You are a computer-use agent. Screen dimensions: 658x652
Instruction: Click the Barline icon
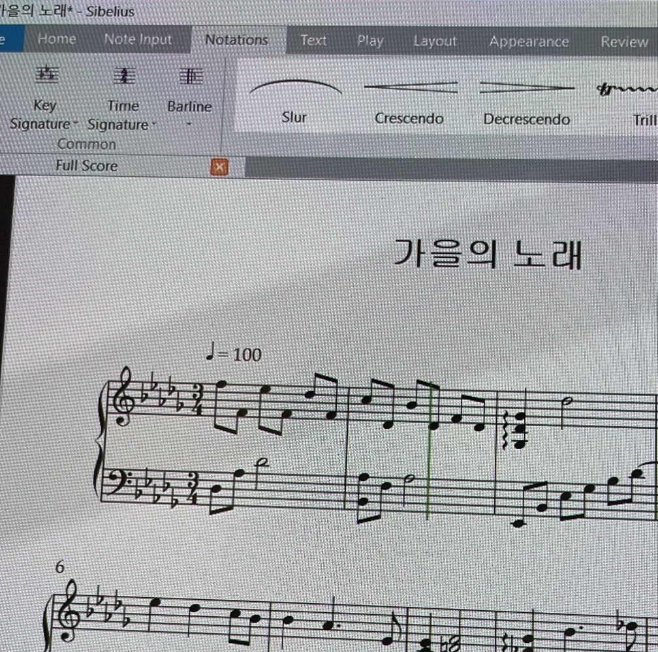point(191,77)
